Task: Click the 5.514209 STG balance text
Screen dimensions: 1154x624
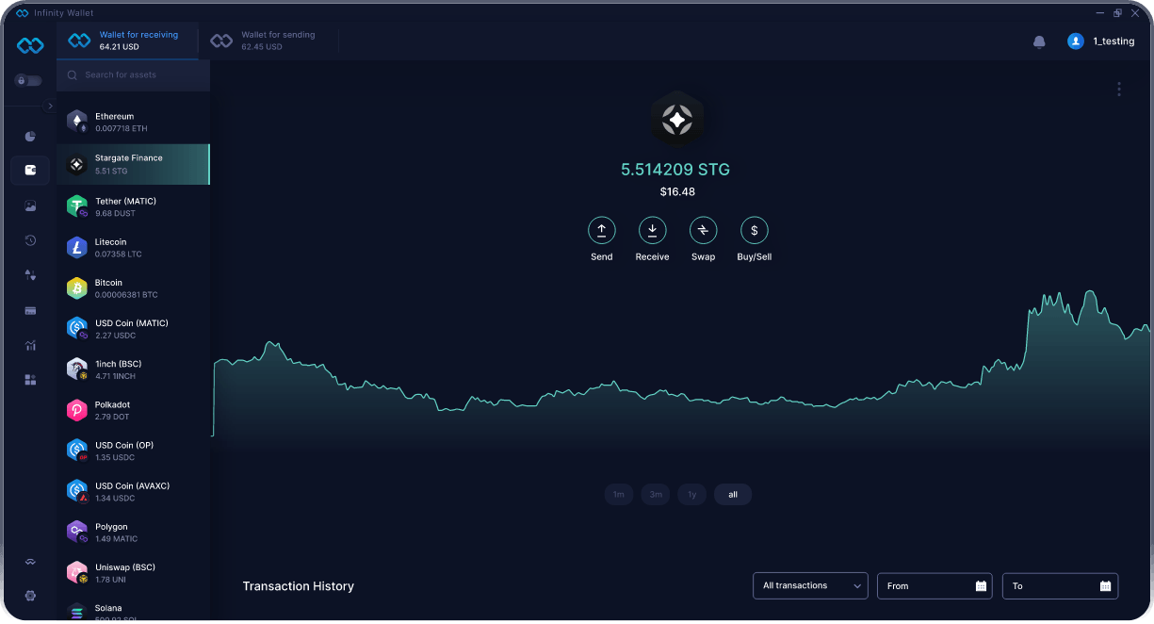Action: coord(675,170)
